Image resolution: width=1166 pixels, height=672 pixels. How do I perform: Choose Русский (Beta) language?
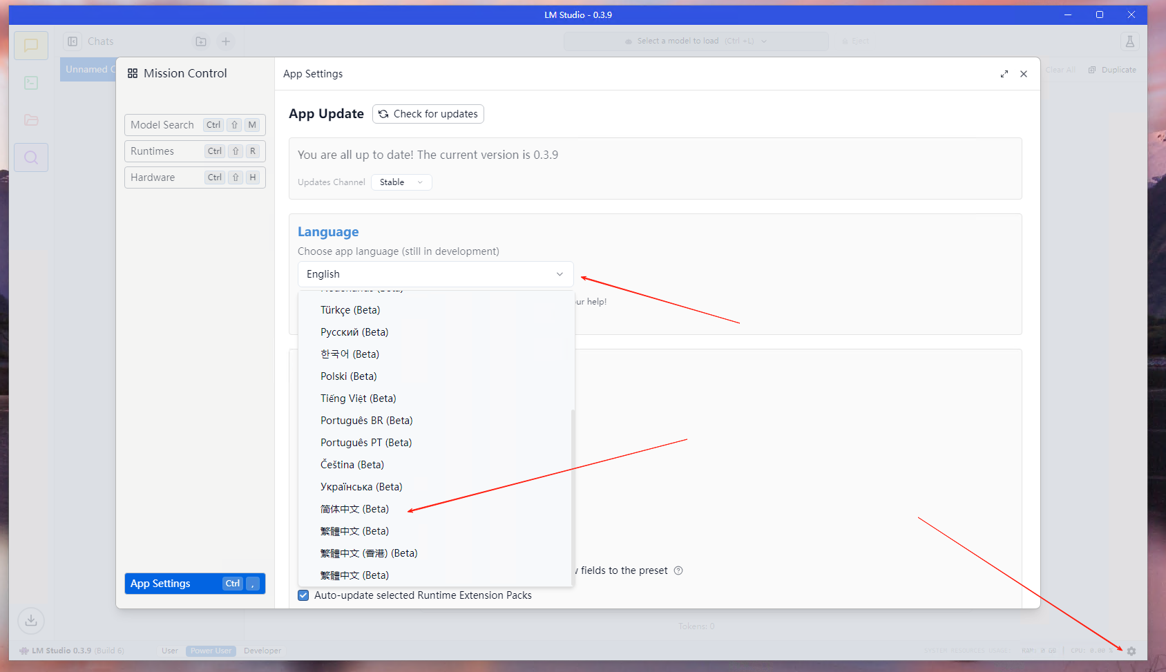point(436,332)
